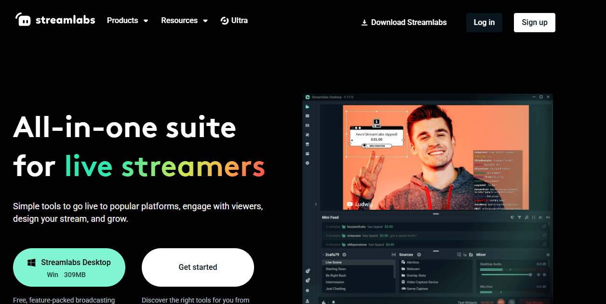Select the Editor icon in the app sidebar

(307, 107)
